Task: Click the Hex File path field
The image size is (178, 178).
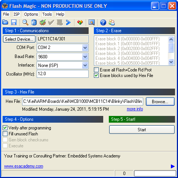Action: point(83,101)
